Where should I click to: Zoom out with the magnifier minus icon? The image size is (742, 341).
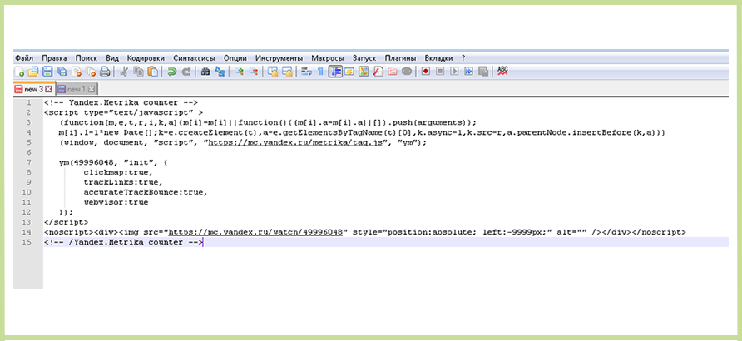(254, 72)
